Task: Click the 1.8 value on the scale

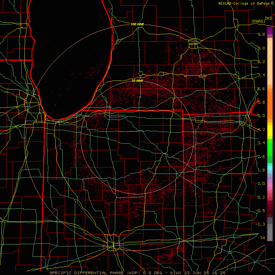Action: click(261, 170)
